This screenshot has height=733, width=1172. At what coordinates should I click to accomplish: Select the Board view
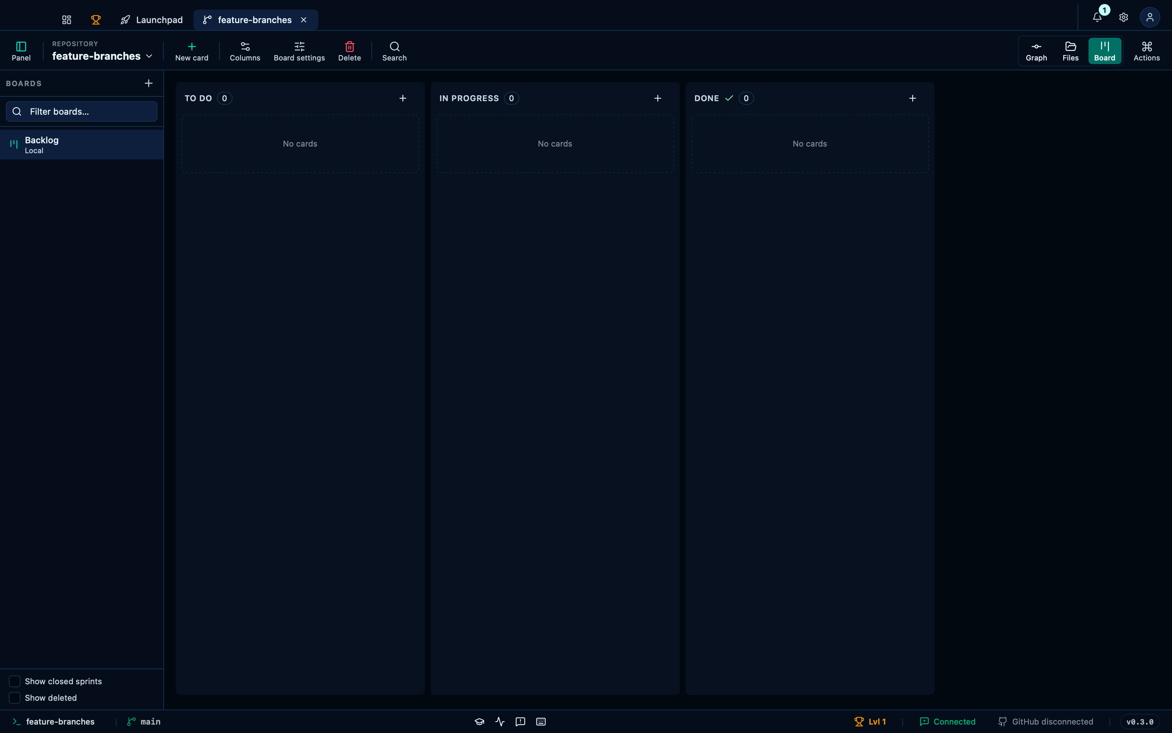point(1105,51)
